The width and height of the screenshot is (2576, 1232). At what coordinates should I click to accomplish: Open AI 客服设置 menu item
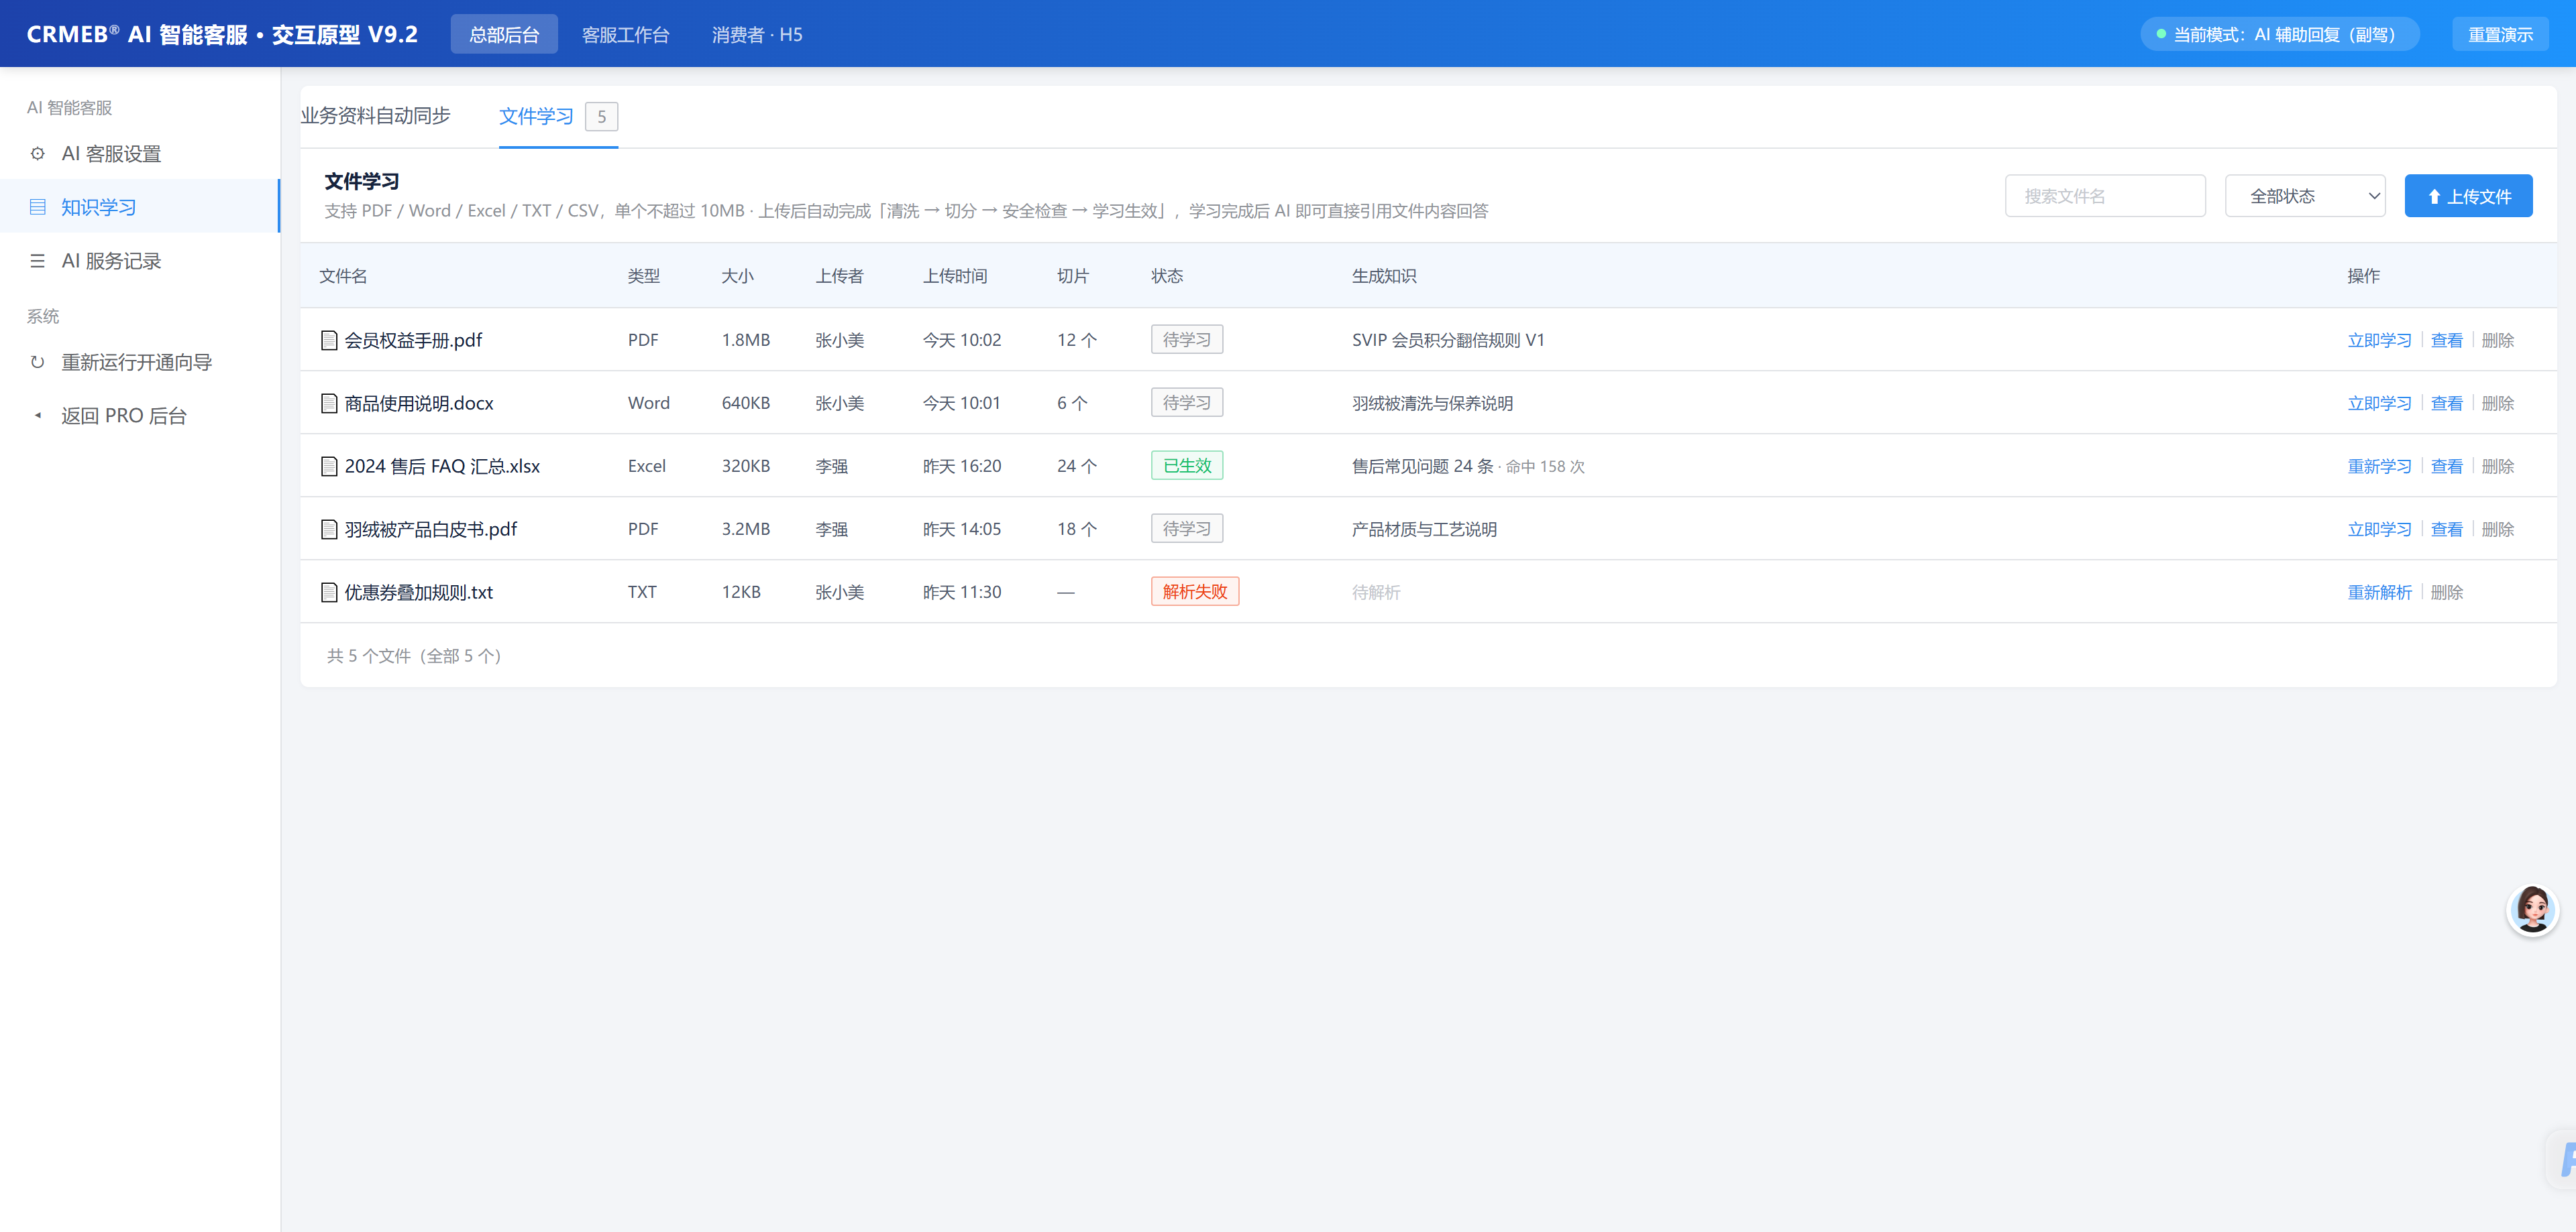[x=140, y=154]
